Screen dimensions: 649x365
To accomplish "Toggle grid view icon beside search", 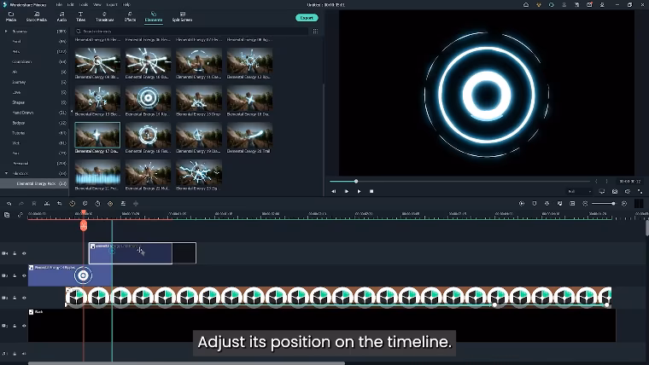I will click(x=315, y=31).
